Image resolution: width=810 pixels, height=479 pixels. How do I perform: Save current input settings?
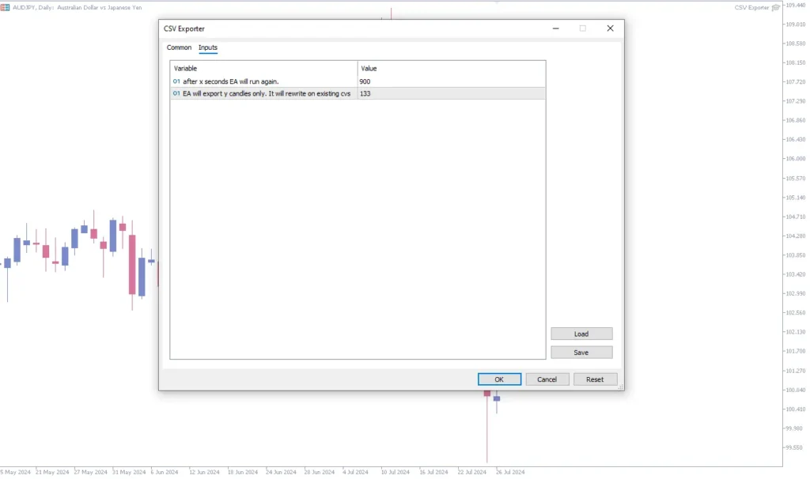[581, 353]
